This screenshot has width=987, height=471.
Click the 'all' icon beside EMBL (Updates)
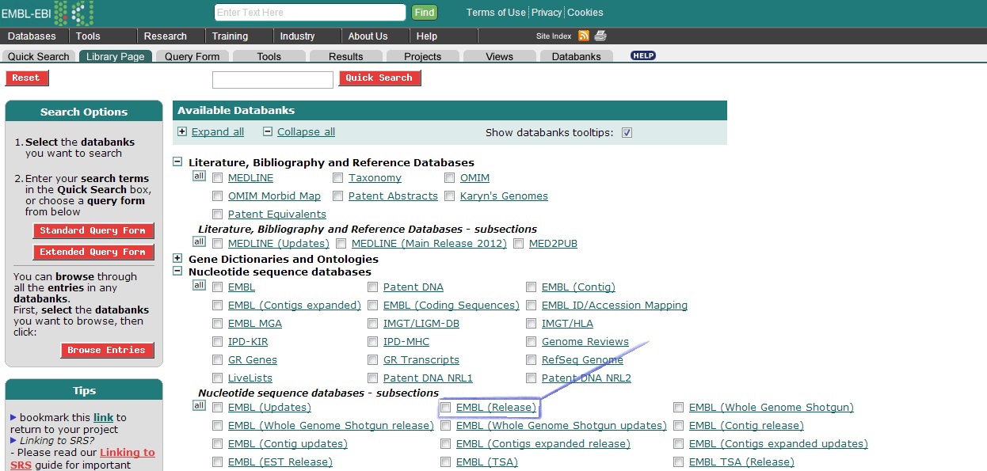click(199, 406)
